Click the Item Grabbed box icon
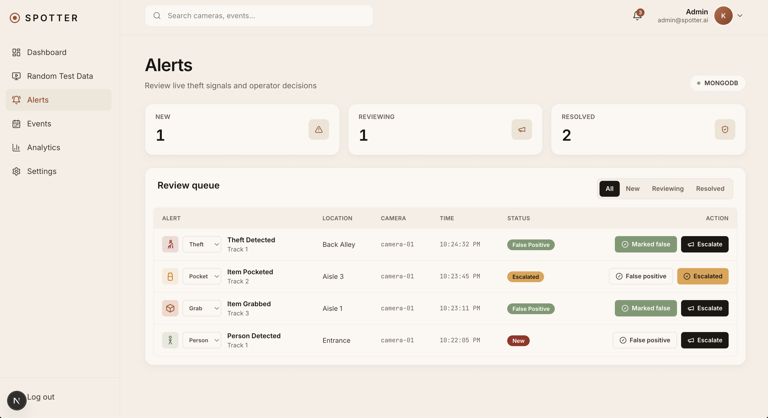 (170, 308)
